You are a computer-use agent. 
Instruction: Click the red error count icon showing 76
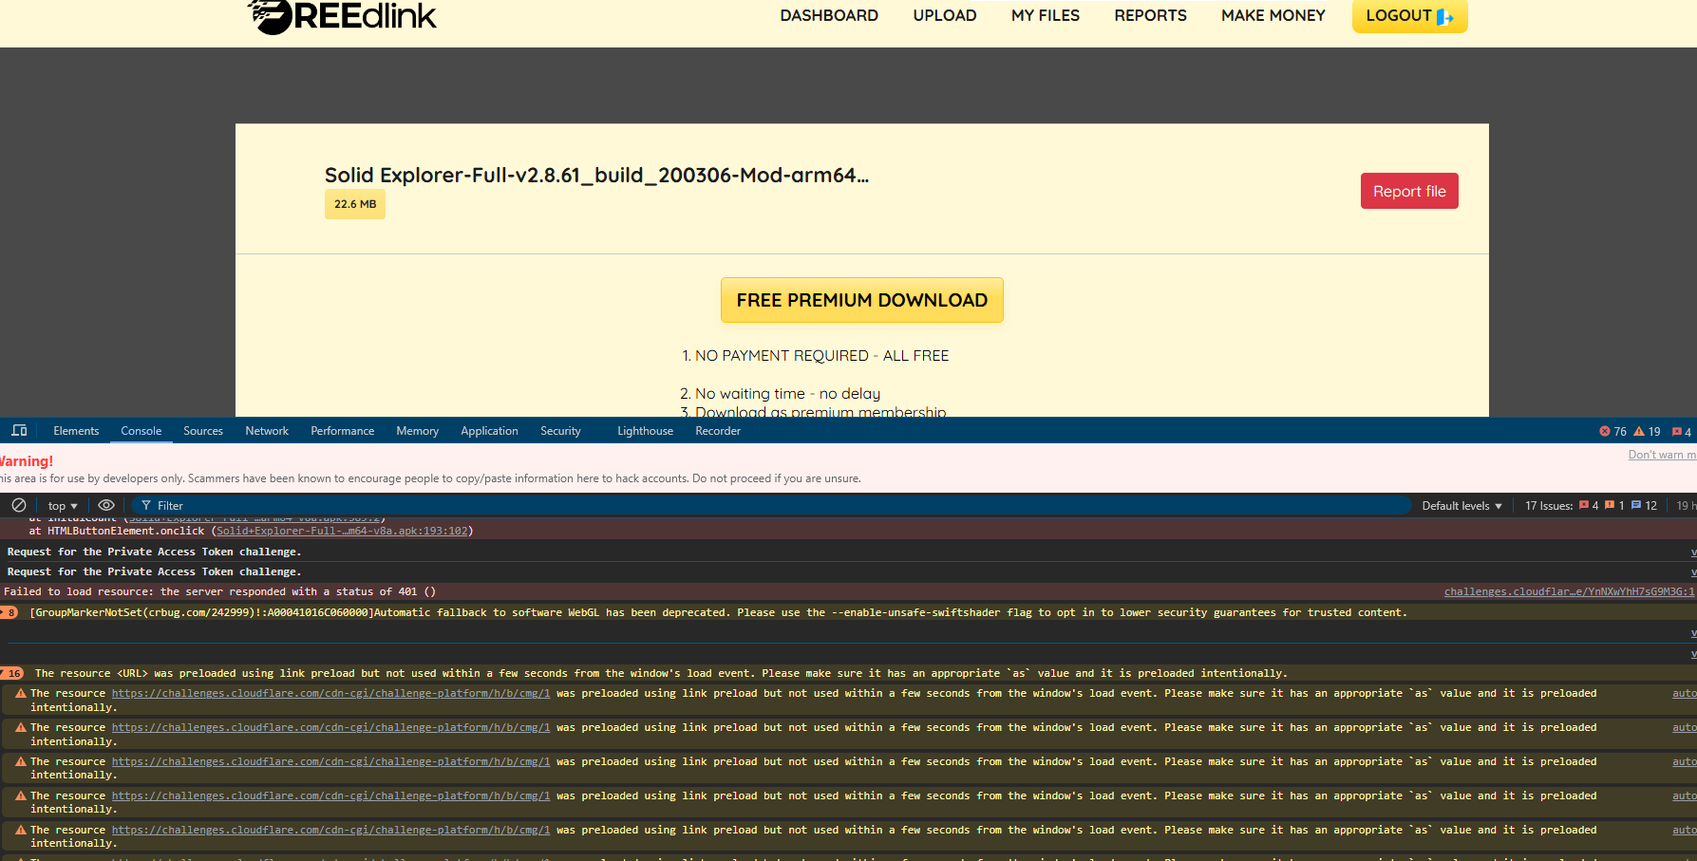[x=1605, y=431]
